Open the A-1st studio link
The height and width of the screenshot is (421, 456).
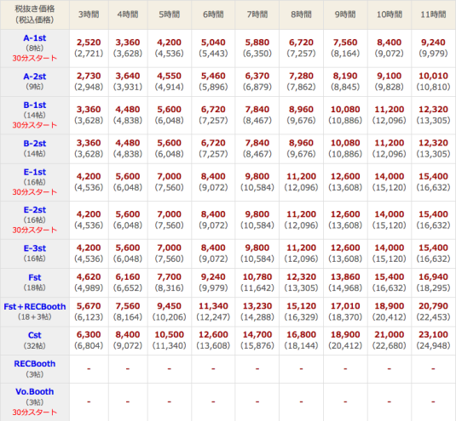(x=35, y=38)
